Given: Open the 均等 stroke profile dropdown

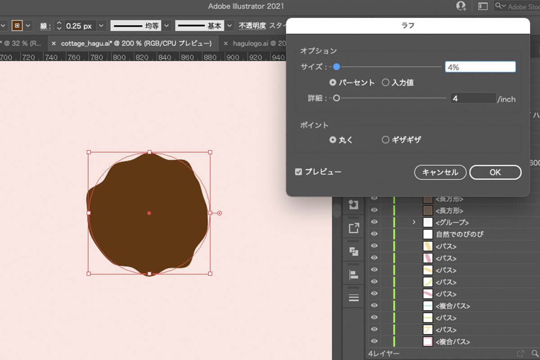Looking at the screenshot, I should [x=166, y=26].
